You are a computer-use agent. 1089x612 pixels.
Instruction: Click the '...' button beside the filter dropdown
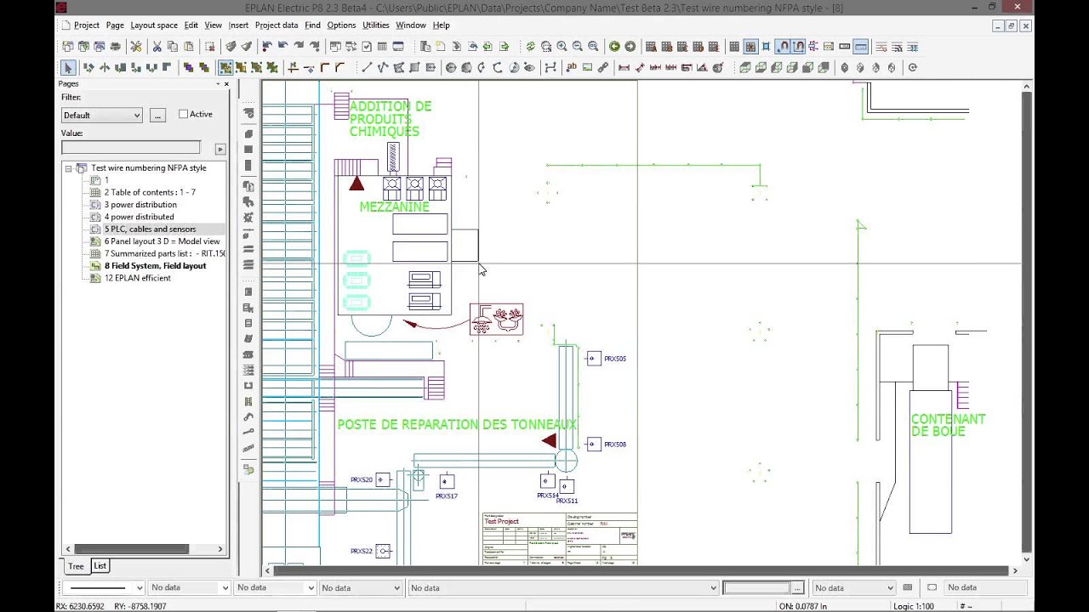tap(157, 115)
